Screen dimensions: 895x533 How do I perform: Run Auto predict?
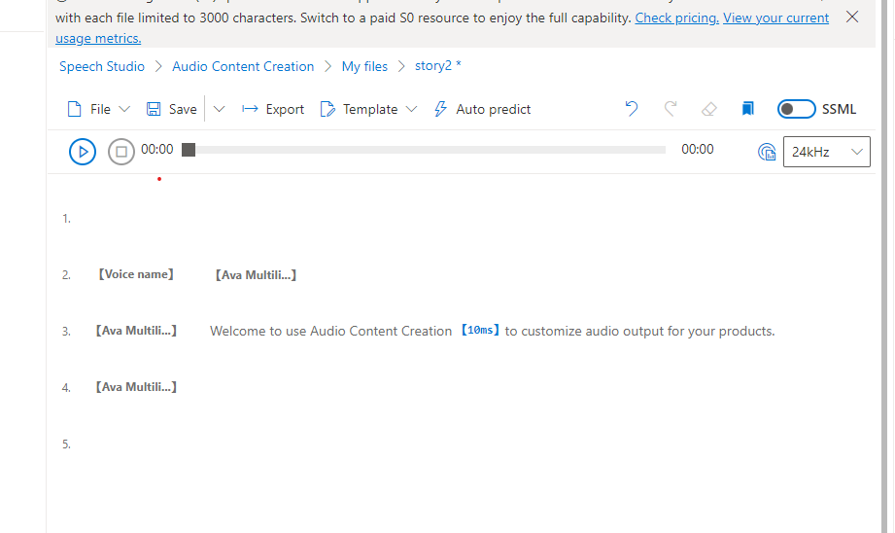click(482, 109)
